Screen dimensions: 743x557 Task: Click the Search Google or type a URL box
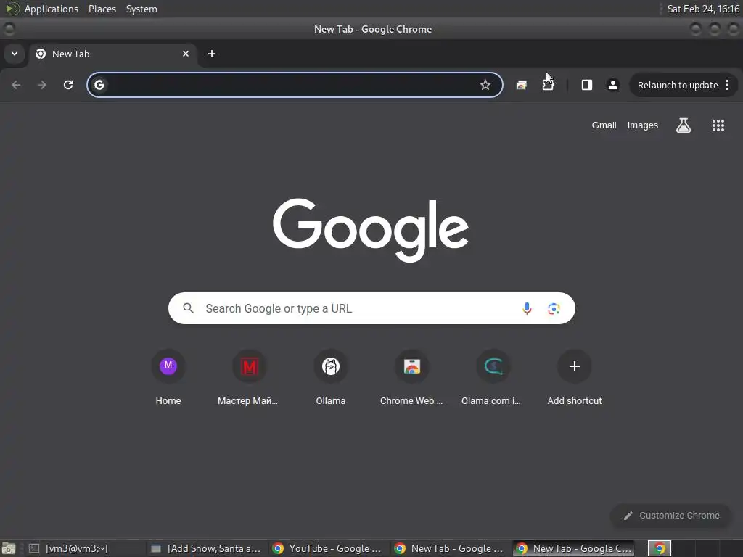371,308
